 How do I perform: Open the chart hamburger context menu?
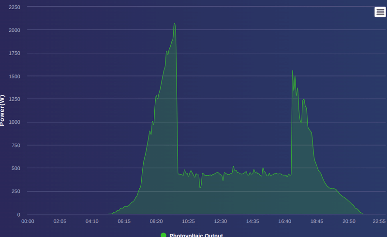click(x=380, y=12)
